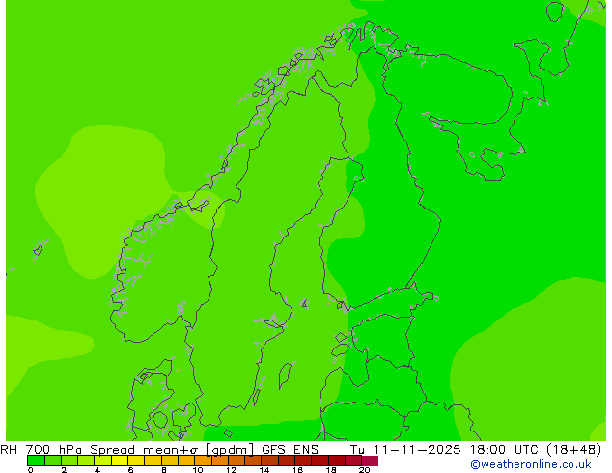Click the legend tick label '14'
612x473 pixels.
[264, 470]
